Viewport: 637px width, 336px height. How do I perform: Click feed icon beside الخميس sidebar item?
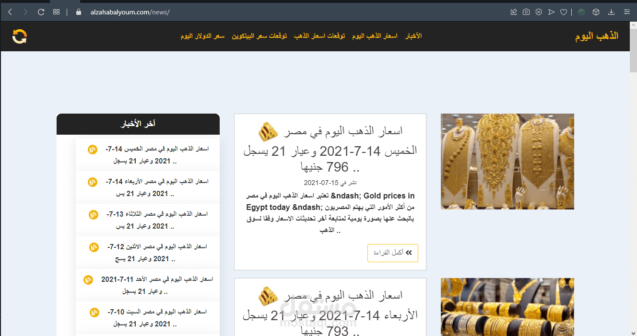coord(93,150)
